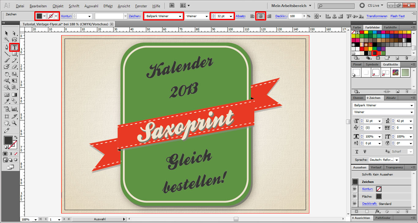Viewport: 418px width, 223px height.
Task: Click the center-align paragraph icon
Action: (260, 16)
